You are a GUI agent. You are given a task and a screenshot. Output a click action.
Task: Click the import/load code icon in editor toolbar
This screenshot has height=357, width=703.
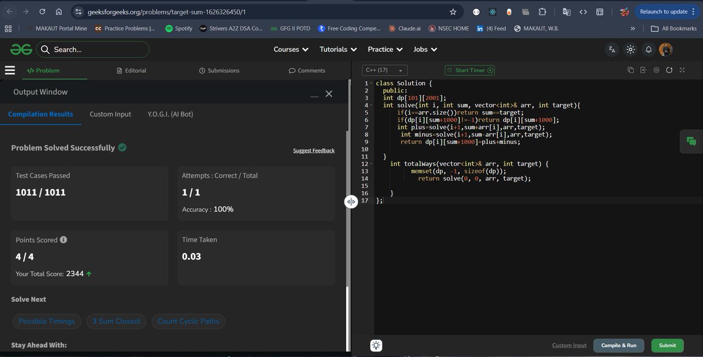point(643,70)
